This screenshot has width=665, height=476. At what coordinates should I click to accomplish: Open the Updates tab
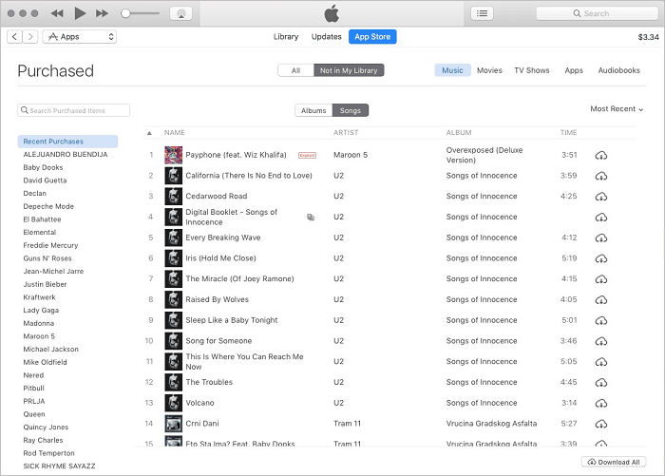[326, 36]
